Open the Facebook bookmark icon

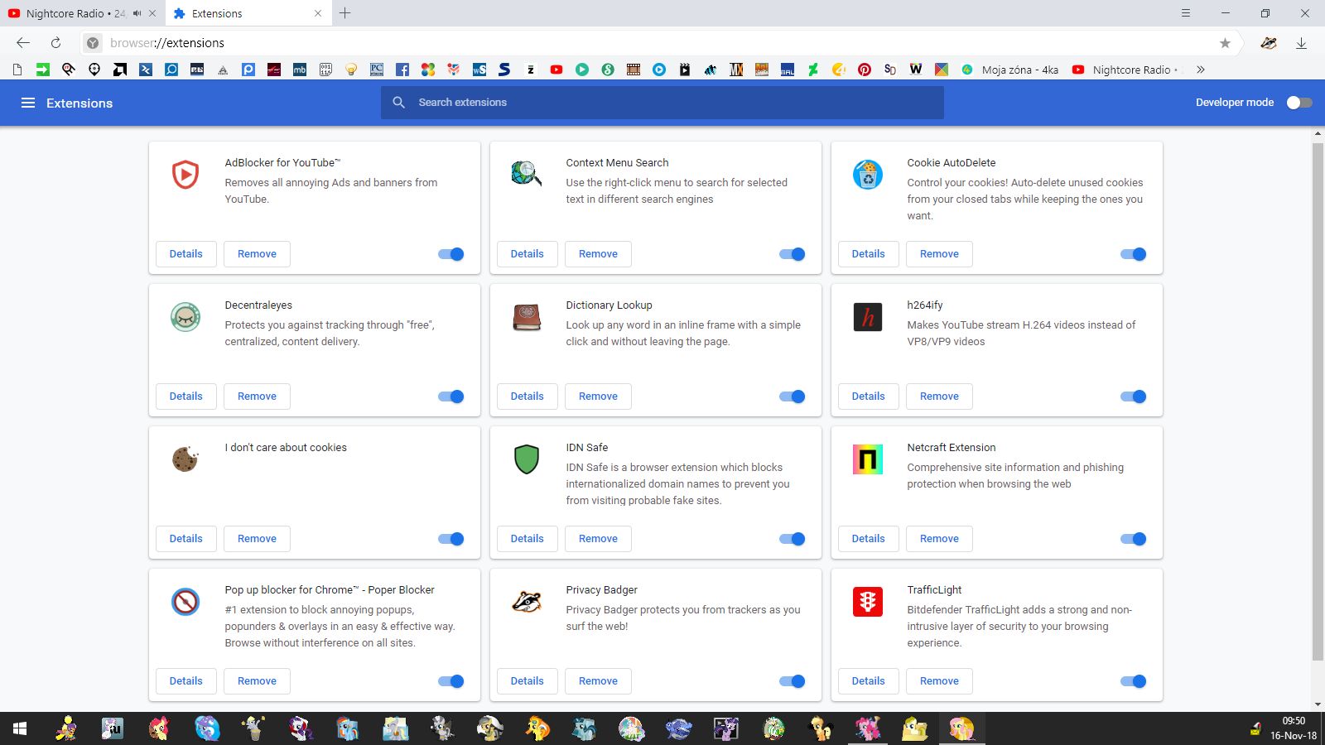[402, 70]
